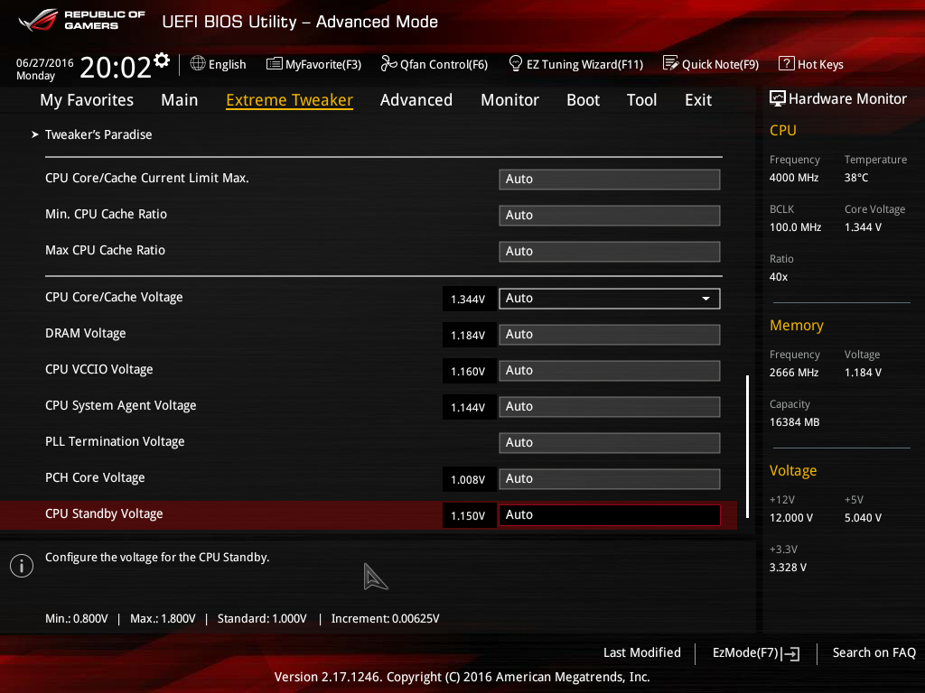Click the Qfan Control fan icon

click(388, 63)
